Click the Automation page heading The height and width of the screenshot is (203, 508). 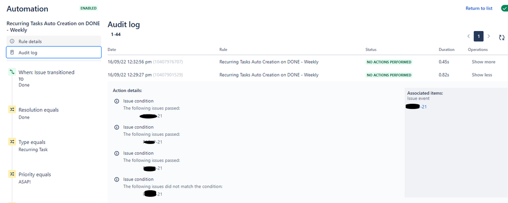[x=27, y=9]
